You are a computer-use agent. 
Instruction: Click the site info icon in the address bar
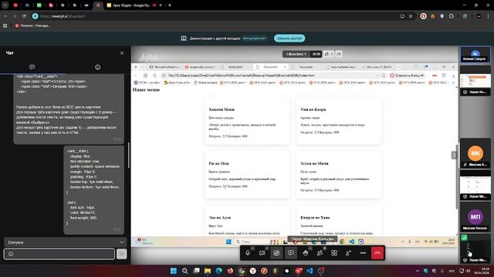35,16
